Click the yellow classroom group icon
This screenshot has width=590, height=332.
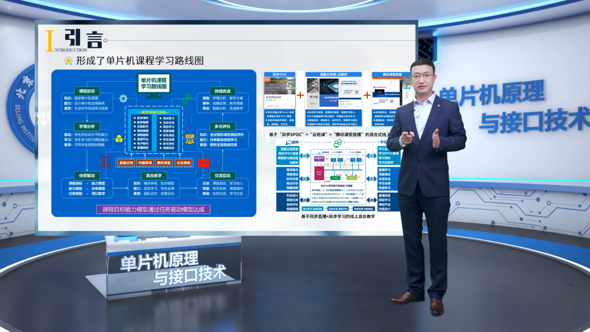click(x=190, y=138)
